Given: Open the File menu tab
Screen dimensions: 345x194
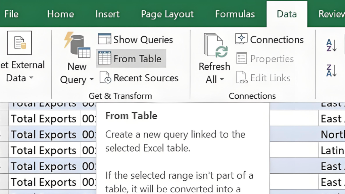Looking at the screenshot, I should [11, 14].
